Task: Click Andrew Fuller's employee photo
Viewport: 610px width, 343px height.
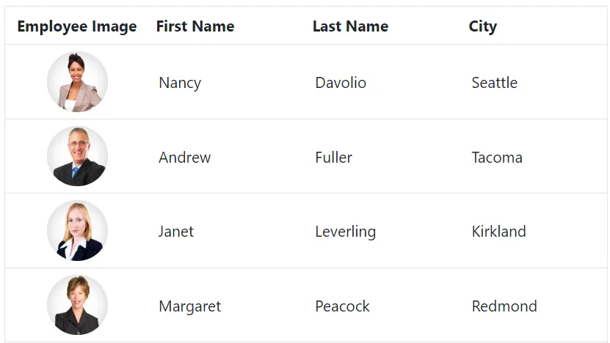Action: (77, 157)
